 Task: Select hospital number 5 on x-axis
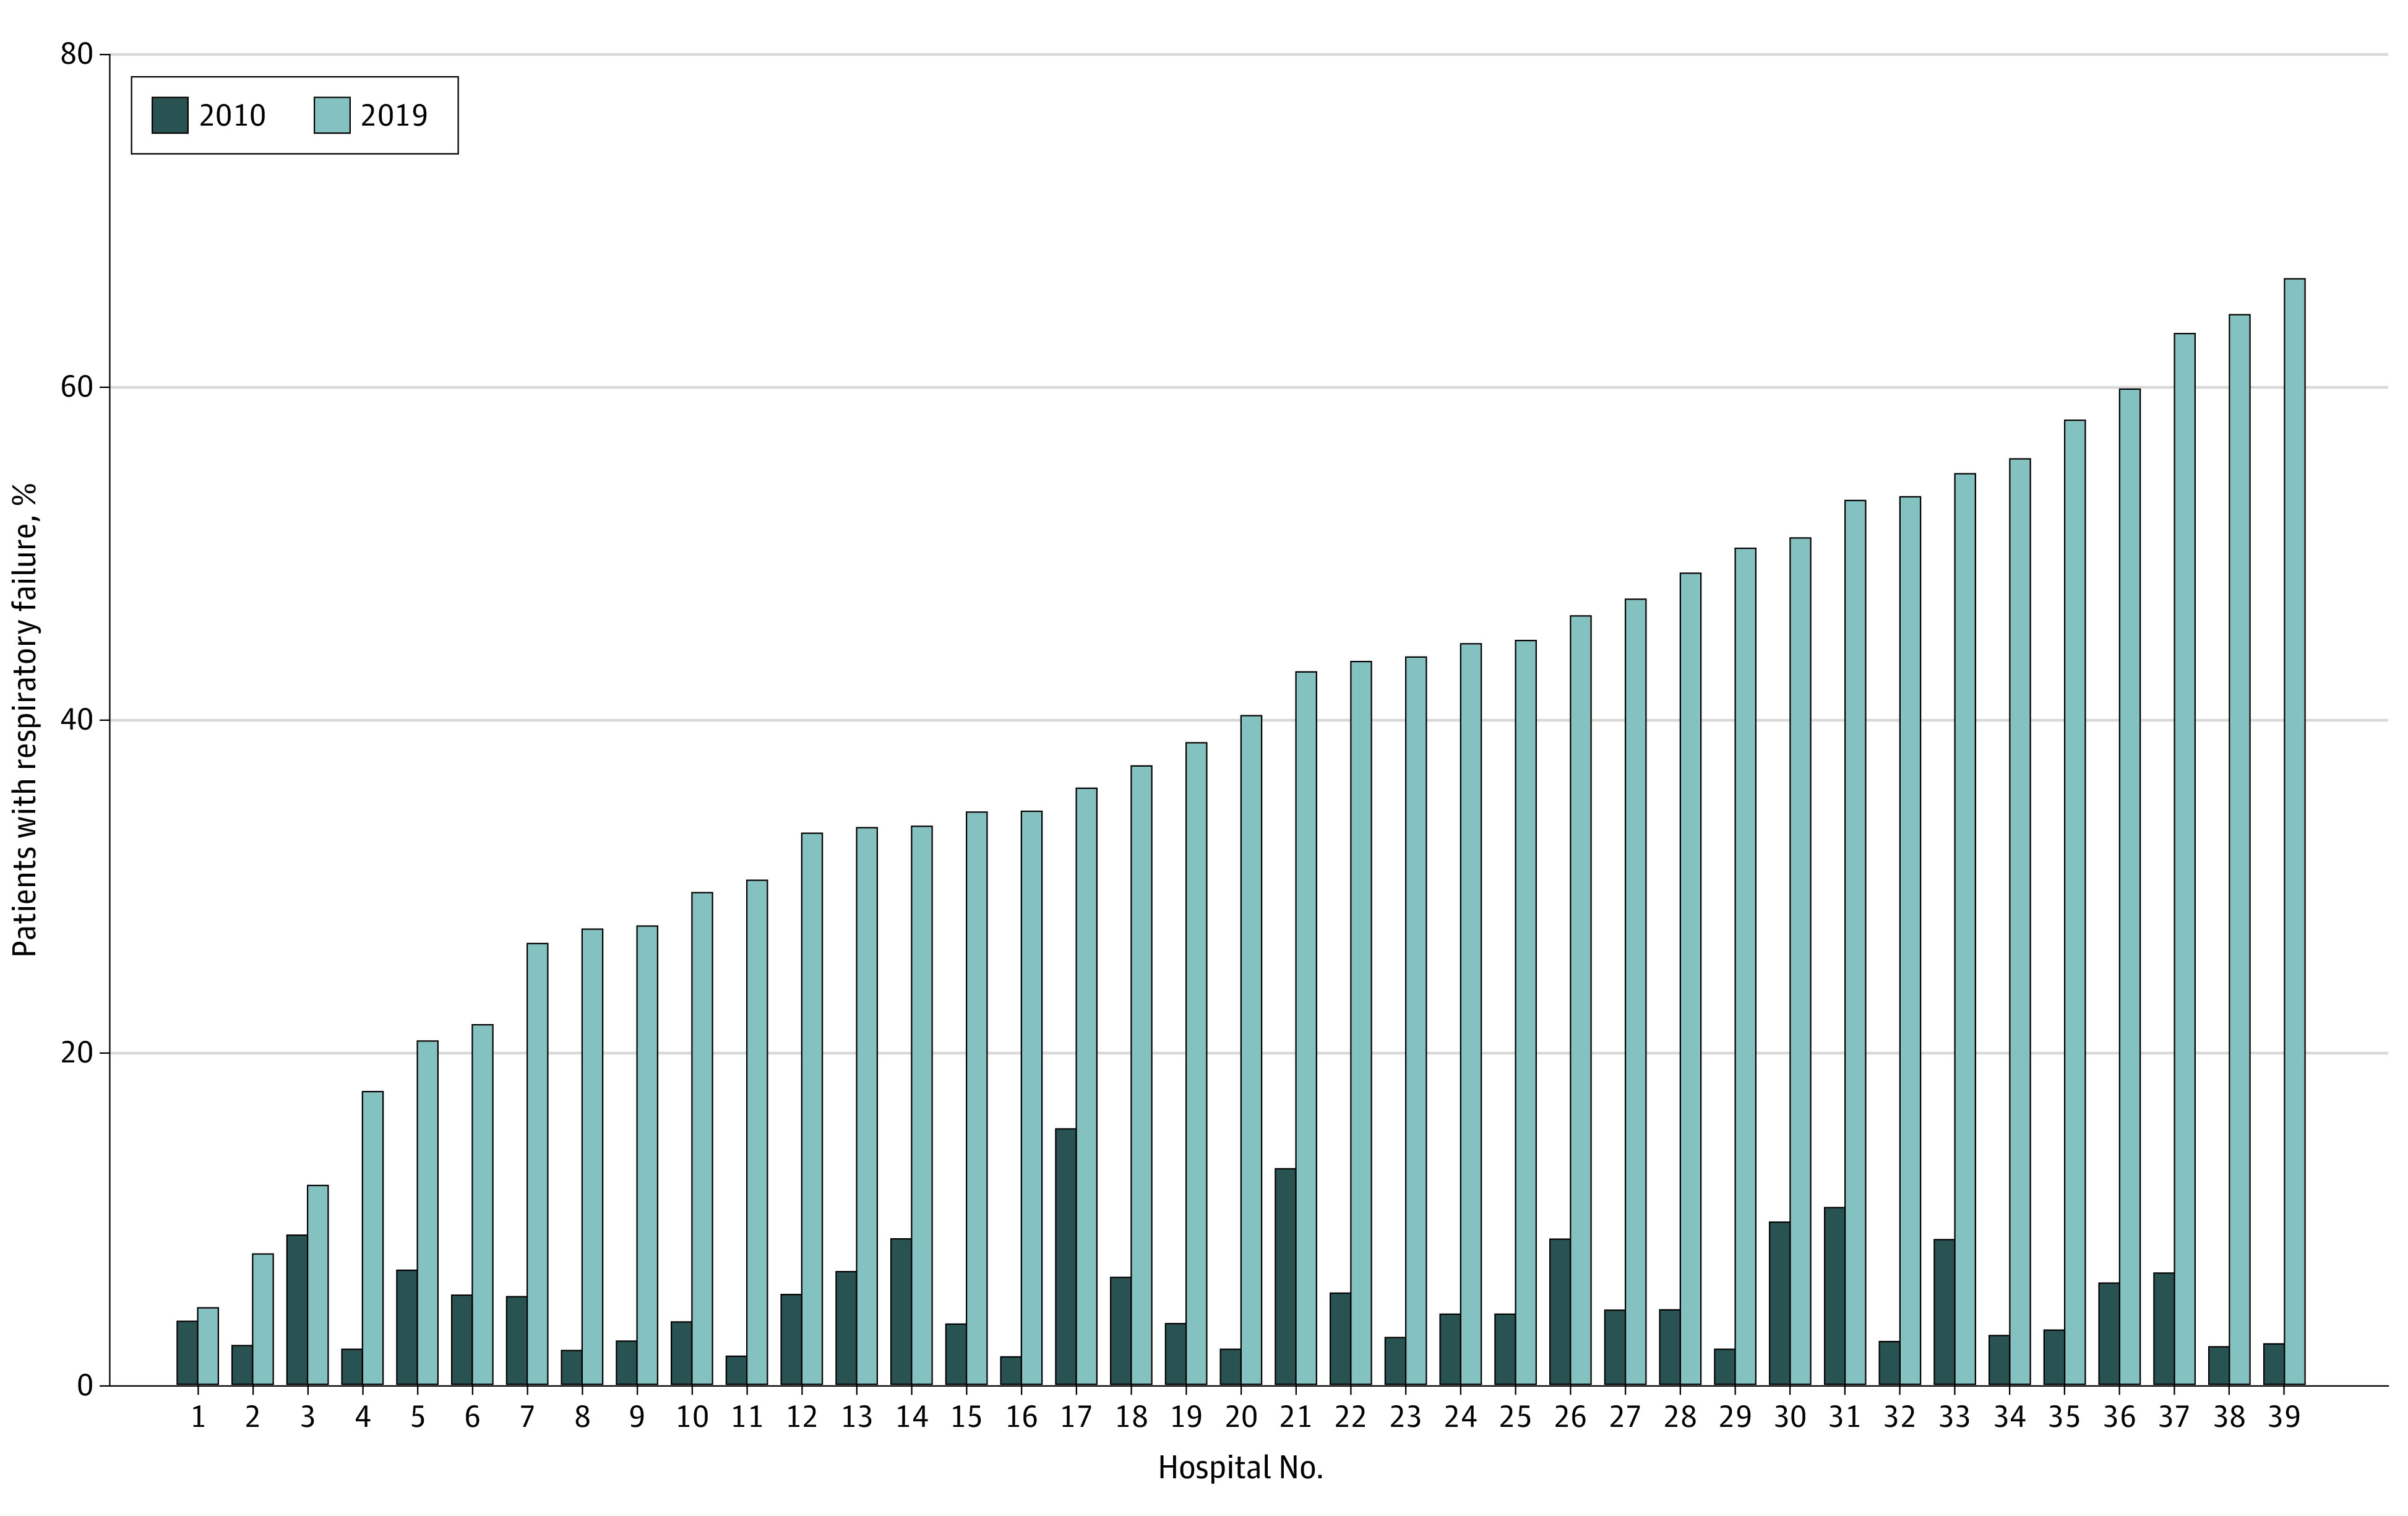pos(417,1418)
